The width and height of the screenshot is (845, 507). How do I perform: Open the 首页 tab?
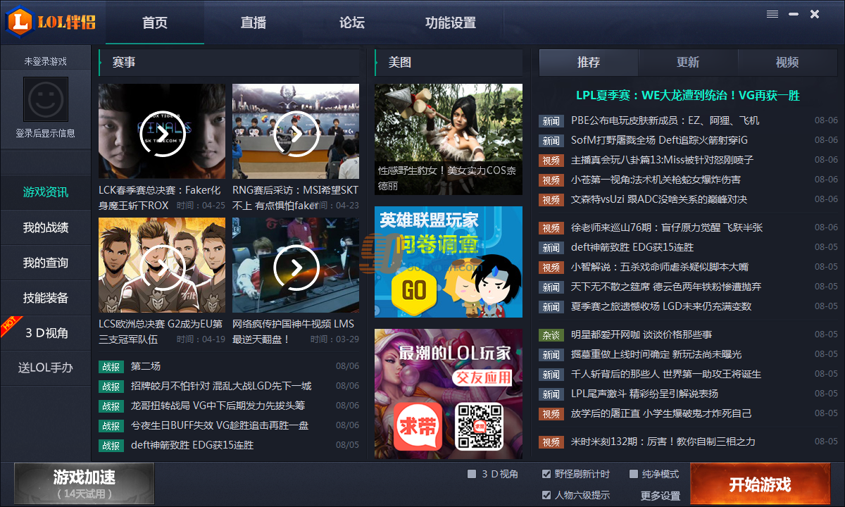[x=155, y=23]
